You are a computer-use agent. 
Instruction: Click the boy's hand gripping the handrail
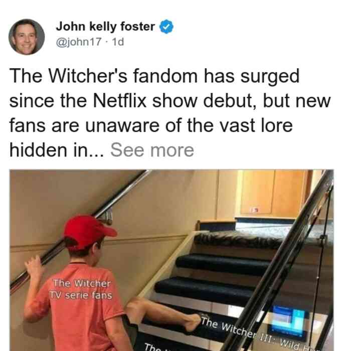[34, 267]
